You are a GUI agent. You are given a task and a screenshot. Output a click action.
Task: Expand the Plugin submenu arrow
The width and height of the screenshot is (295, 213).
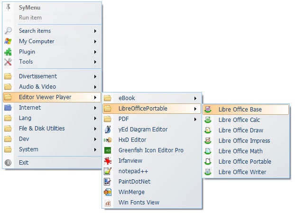pyautogui.click(x=95, y=52)
